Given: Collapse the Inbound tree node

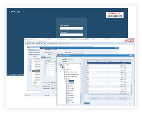Looking at the screenshot, I should pyautogui.click(x=63, y=70).
